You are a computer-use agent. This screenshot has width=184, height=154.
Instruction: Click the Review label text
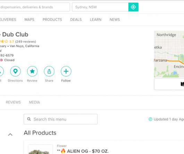(x=32, y=81)
